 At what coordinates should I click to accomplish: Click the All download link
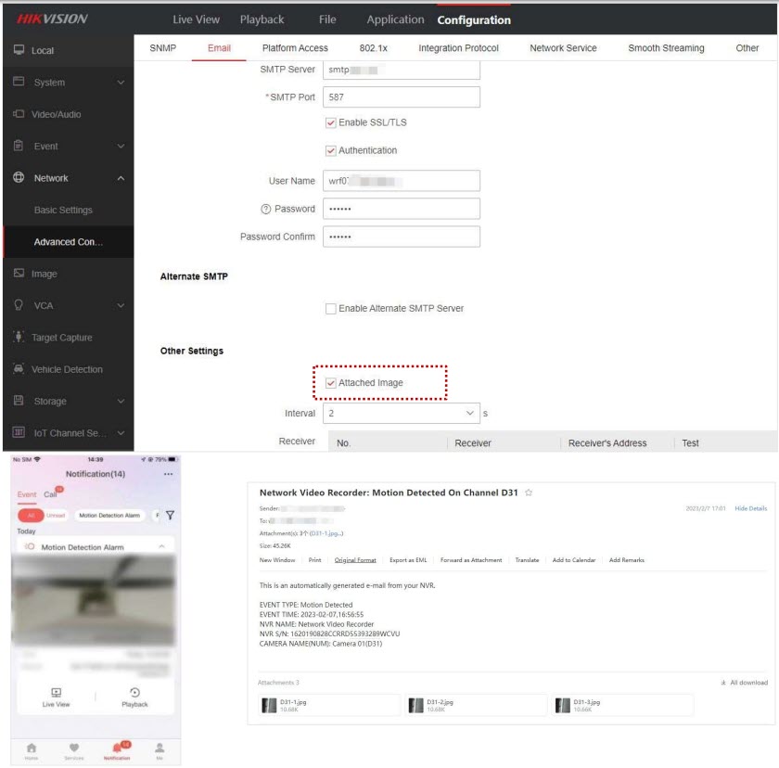pos(744,683)
